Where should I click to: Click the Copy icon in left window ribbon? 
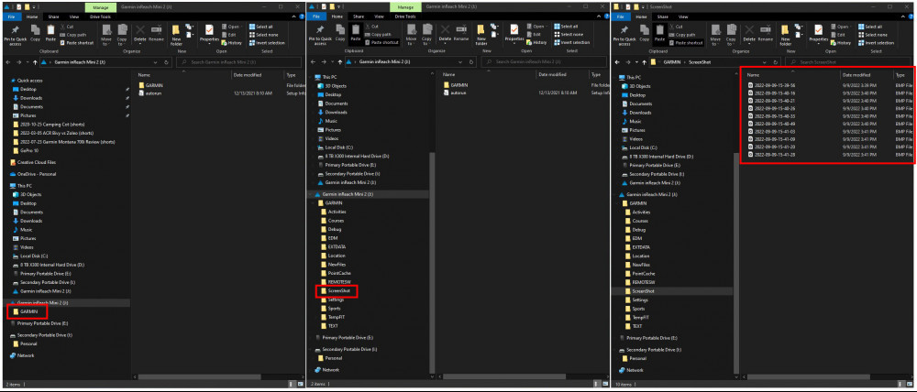(x=35, y=30)
